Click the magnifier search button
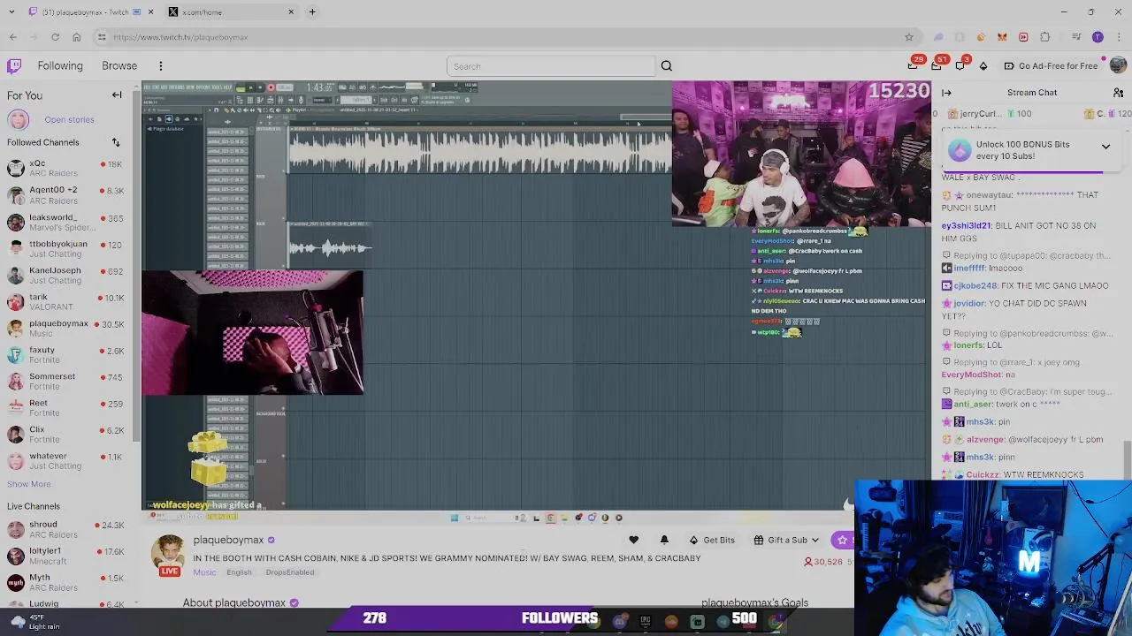1132x636 pixels. click(x=667, y=66)
